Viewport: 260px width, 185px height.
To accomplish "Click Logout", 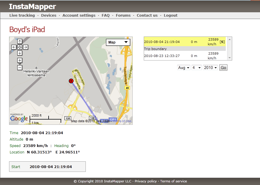I will (x=171, y=15).
